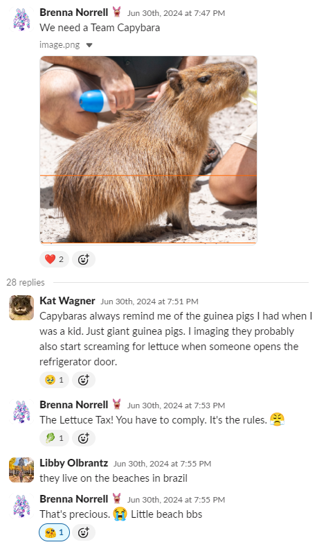
Task: Click the 28 replies label
Action: point(26,282)
